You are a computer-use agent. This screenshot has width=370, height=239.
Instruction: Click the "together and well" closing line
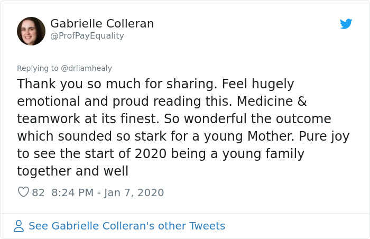(72, 171)
